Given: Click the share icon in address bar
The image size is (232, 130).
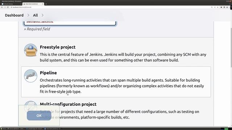Looking at the screenshot, I should [215, 7].
